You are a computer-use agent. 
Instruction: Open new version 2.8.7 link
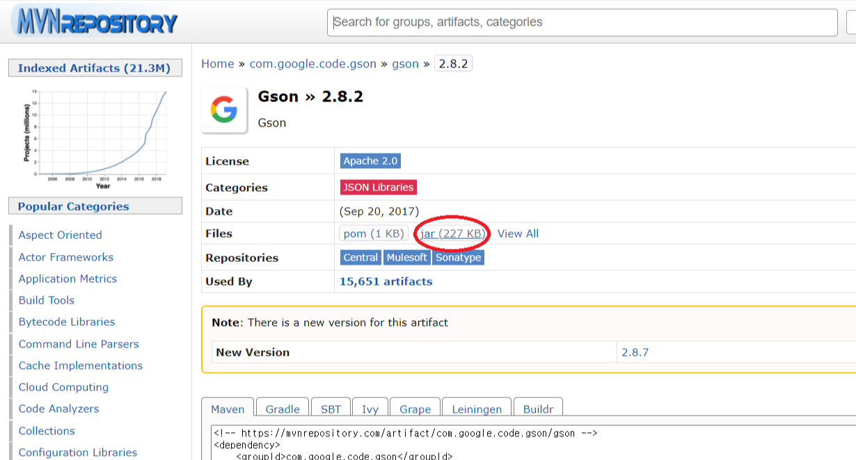[x=635, y=352]
